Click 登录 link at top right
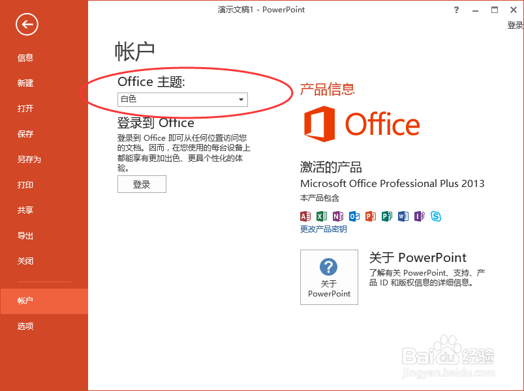This screenshot has width=524, height=391. pos(516,25)
